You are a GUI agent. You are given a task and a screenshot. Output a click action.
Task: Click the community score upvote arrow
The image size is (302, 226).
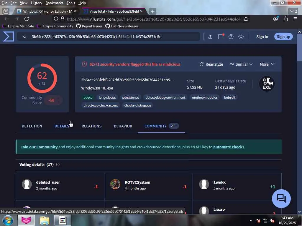[59, 98]
